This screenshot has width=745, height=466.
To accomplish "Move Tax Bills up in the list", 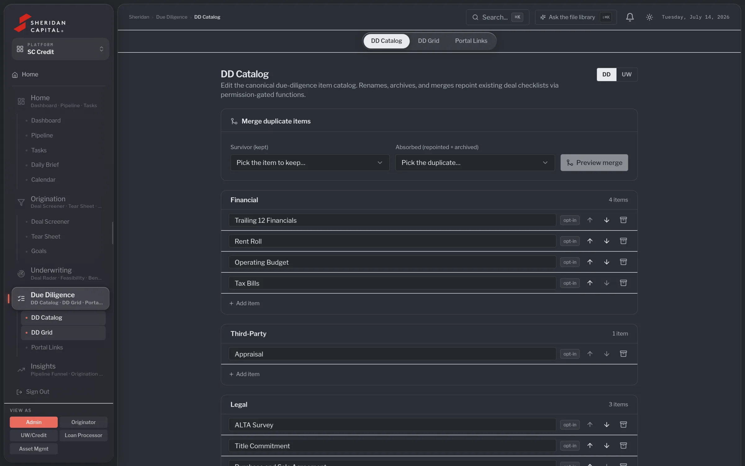I will point(590,283).
